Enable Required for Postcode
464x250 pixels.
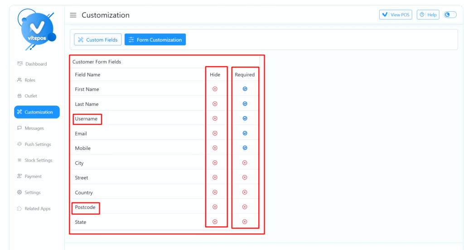[x=245, y=207]
